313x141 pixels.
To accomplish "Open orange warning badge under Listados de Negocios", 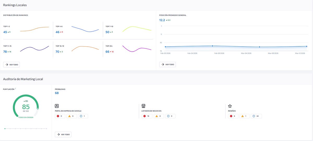I will pyautogui.click(x=159, y=116).
